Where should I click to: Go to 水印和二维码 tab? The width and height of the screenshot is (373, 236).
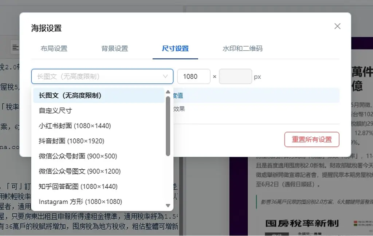pyautogui.click(x=242, y=48)
